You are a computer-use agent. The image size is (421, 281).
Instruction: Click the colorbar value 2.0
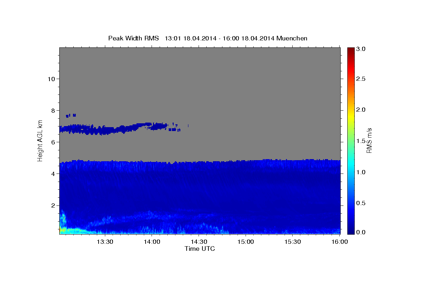pos(361,110)
